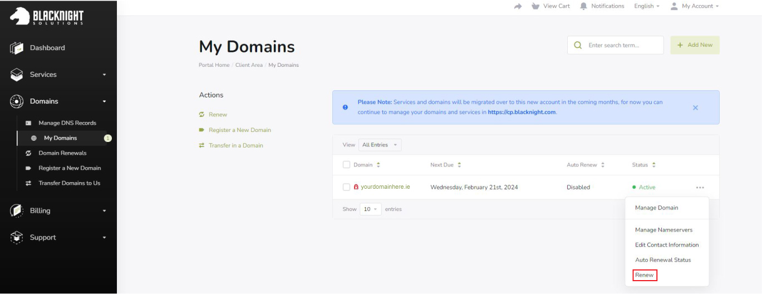Click the Active status of yourdomainhere.ie

coord(644,188)
